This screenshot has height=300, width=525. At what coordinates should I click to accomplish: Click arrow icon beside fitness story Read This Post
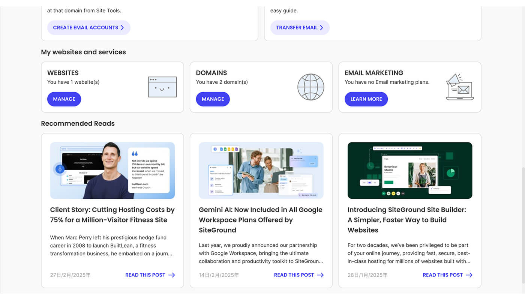pyautogui.click(x=171, y=275)
